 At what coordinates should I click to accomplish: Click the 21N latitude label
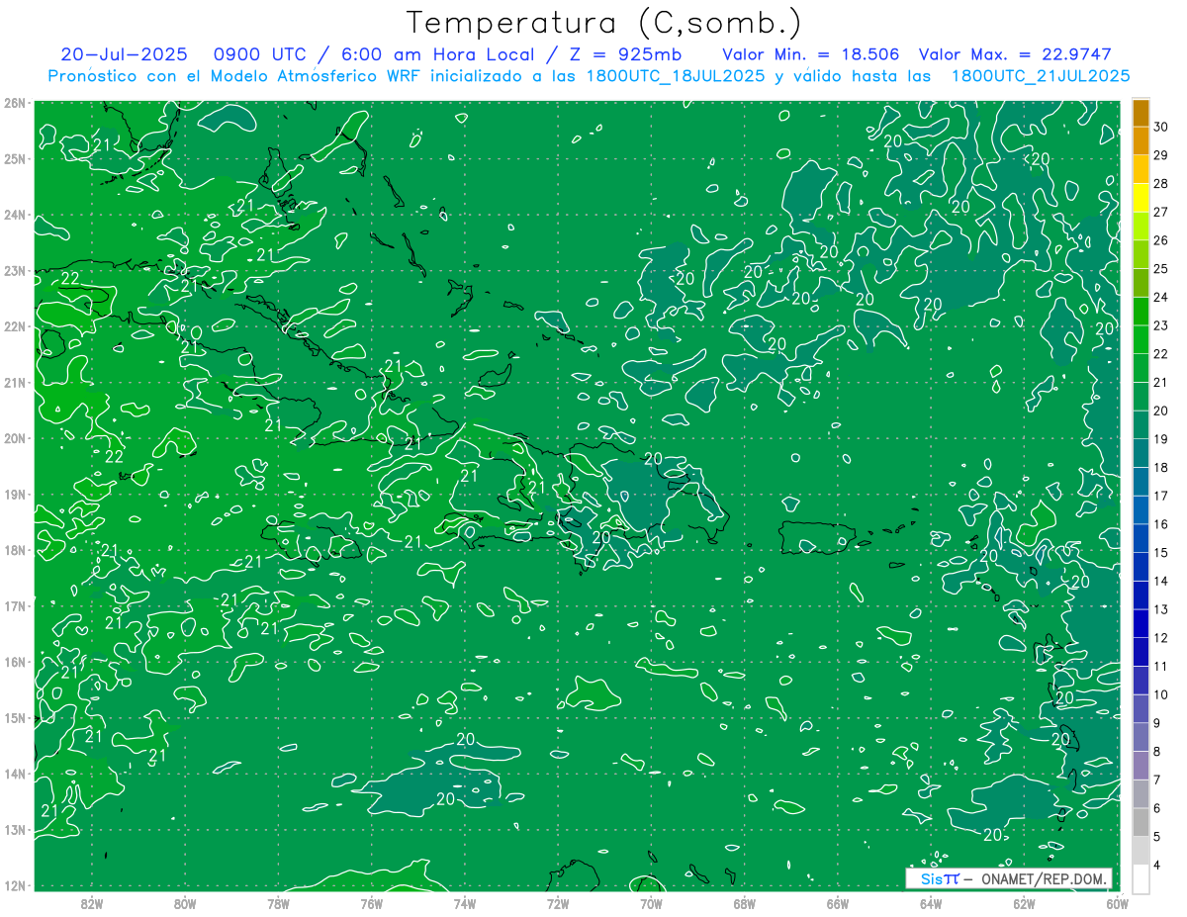click(x=14, y=383)
